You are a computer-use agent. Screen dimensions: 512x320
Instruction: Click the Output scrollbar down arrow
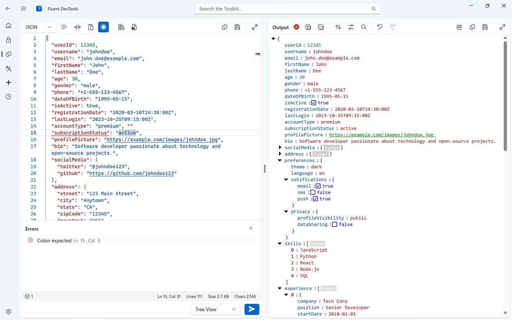click(x=505, y=313)
